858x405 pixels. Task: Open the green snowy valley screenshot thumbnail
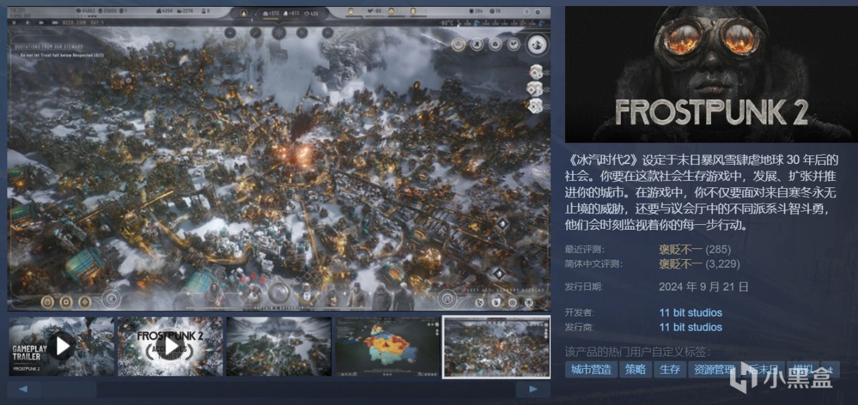tap(279, 346)
